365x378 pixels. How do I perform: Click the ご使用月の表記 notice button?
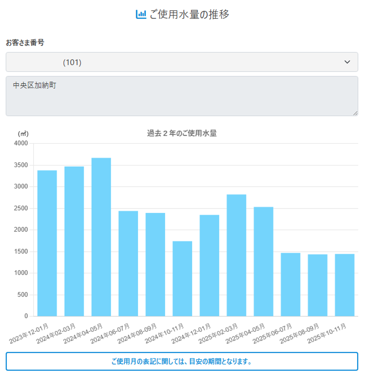[x=182, y=362]
